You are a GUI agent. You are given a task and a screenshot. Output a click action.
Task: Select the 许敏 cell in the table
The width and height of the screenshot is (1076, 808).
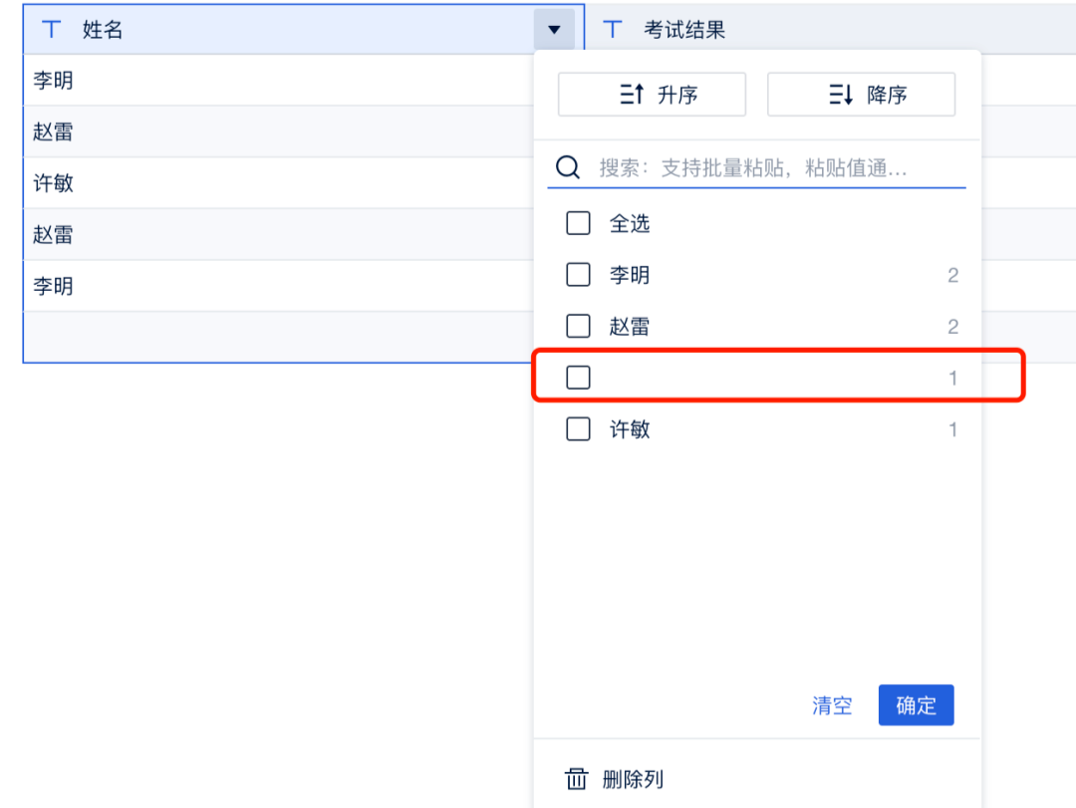[279, 183]
